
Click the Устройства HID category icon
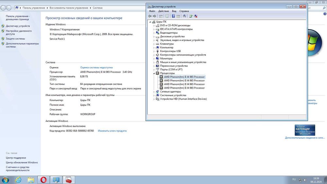(158, 99)
